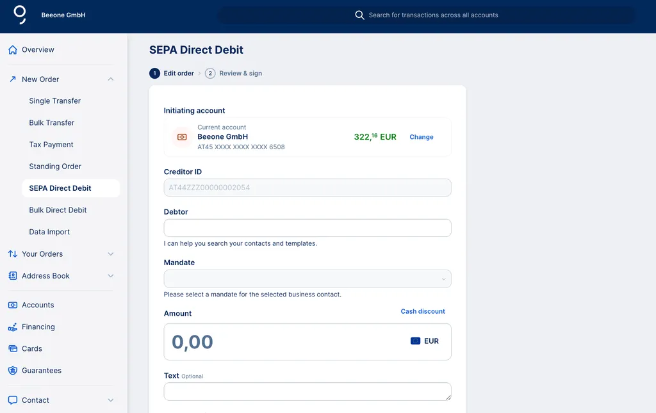Click the Guarantees shield icon
The height and width of the screenshot is (413, 656).
[12, 370]
